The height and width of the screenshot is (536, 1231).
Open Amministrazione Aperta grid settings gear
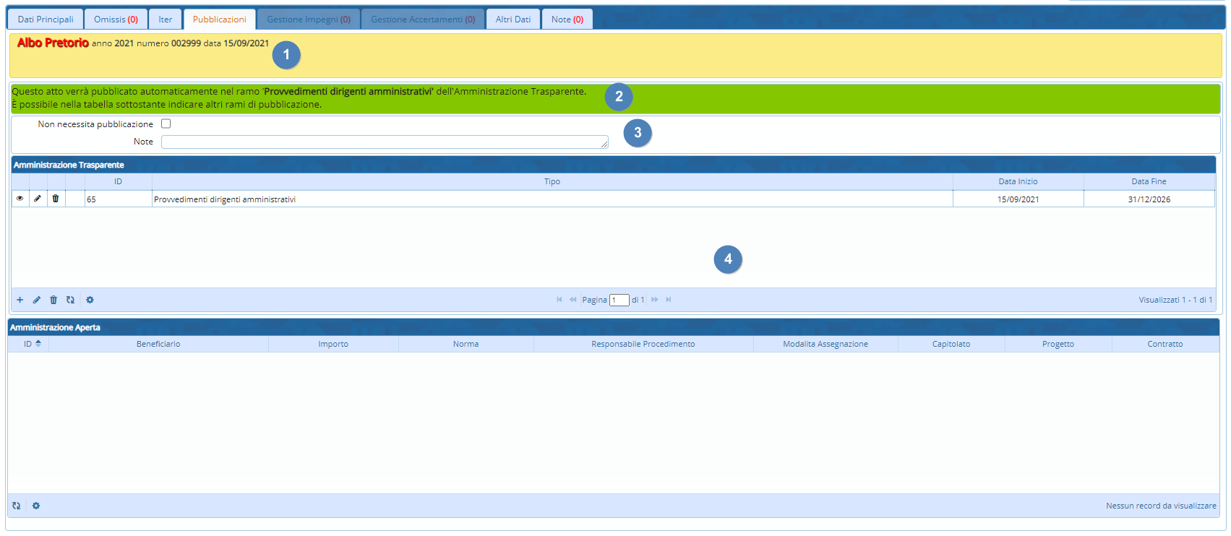[36, 506]
